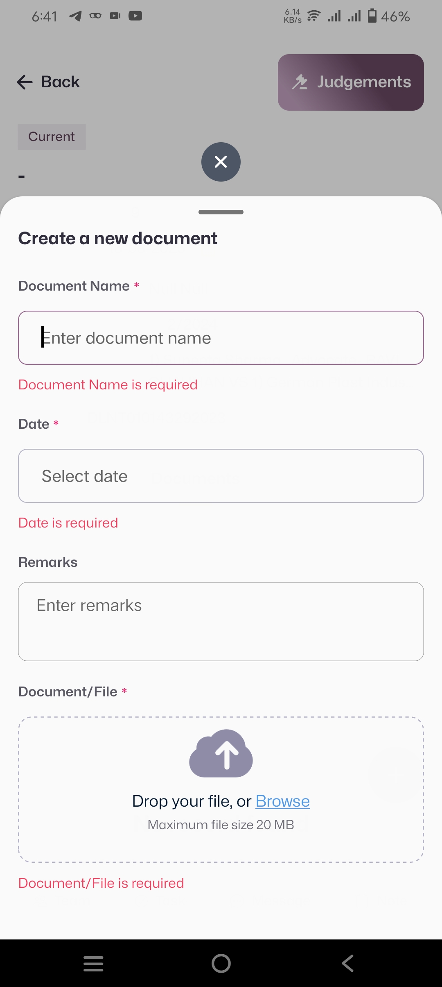Image resolution: width=442 pixels, height=987 pixels.
Task: Tap the cloud upload icon
Action: coord(221,753)
